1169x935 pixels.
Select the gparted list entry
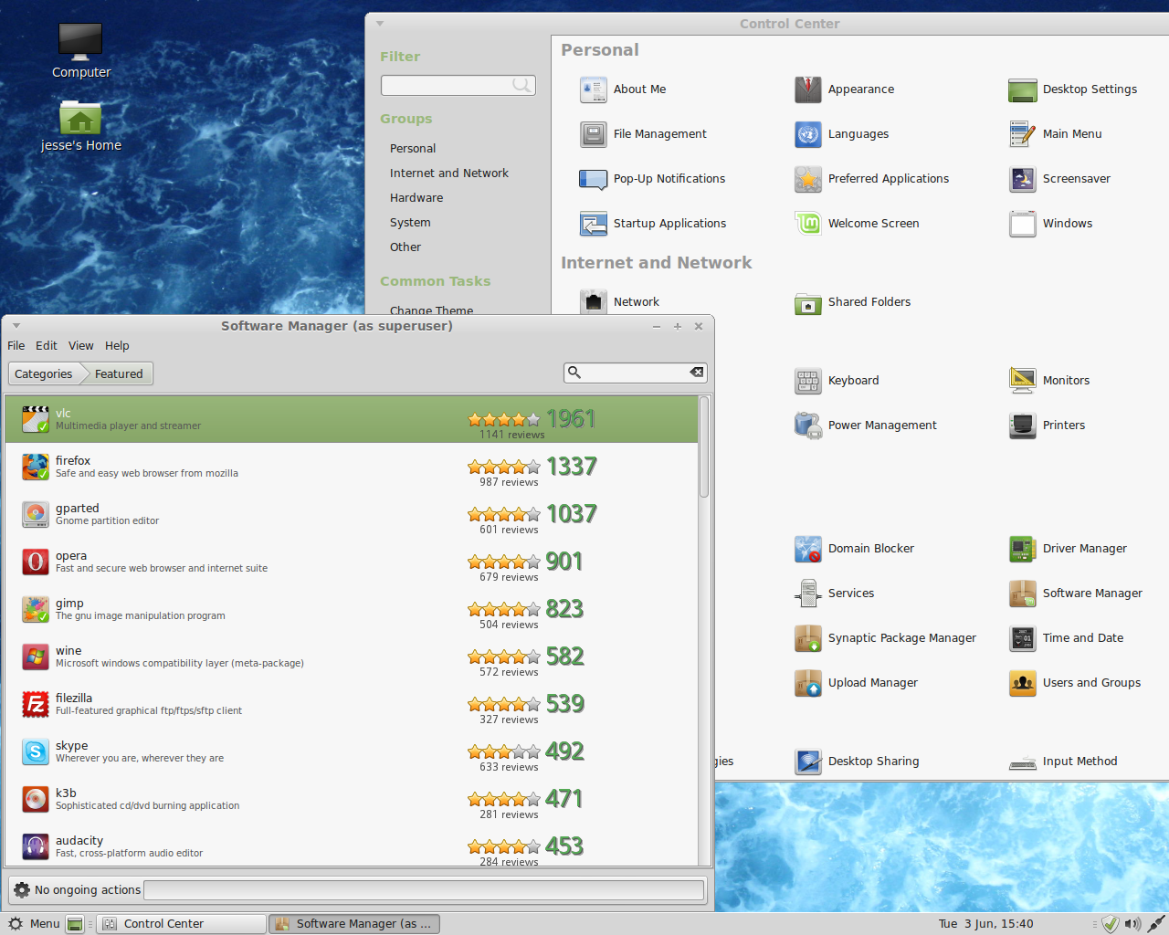(x=352, y=514)
